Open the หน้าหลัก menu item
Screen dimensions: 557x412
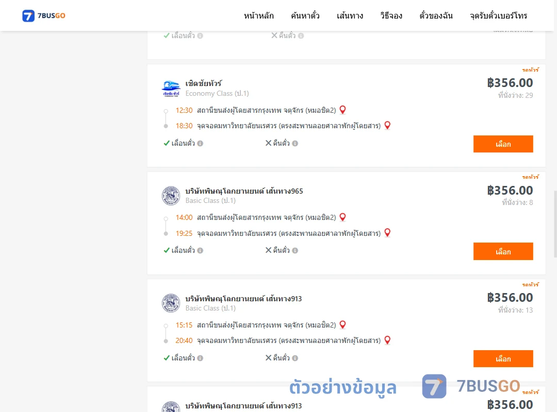pyautogui.click(x=258, y=15)
